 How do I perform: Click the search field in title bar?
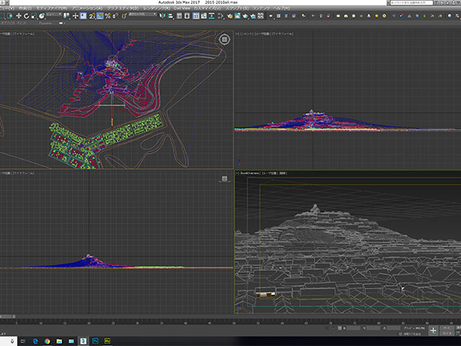click(411, 3)
